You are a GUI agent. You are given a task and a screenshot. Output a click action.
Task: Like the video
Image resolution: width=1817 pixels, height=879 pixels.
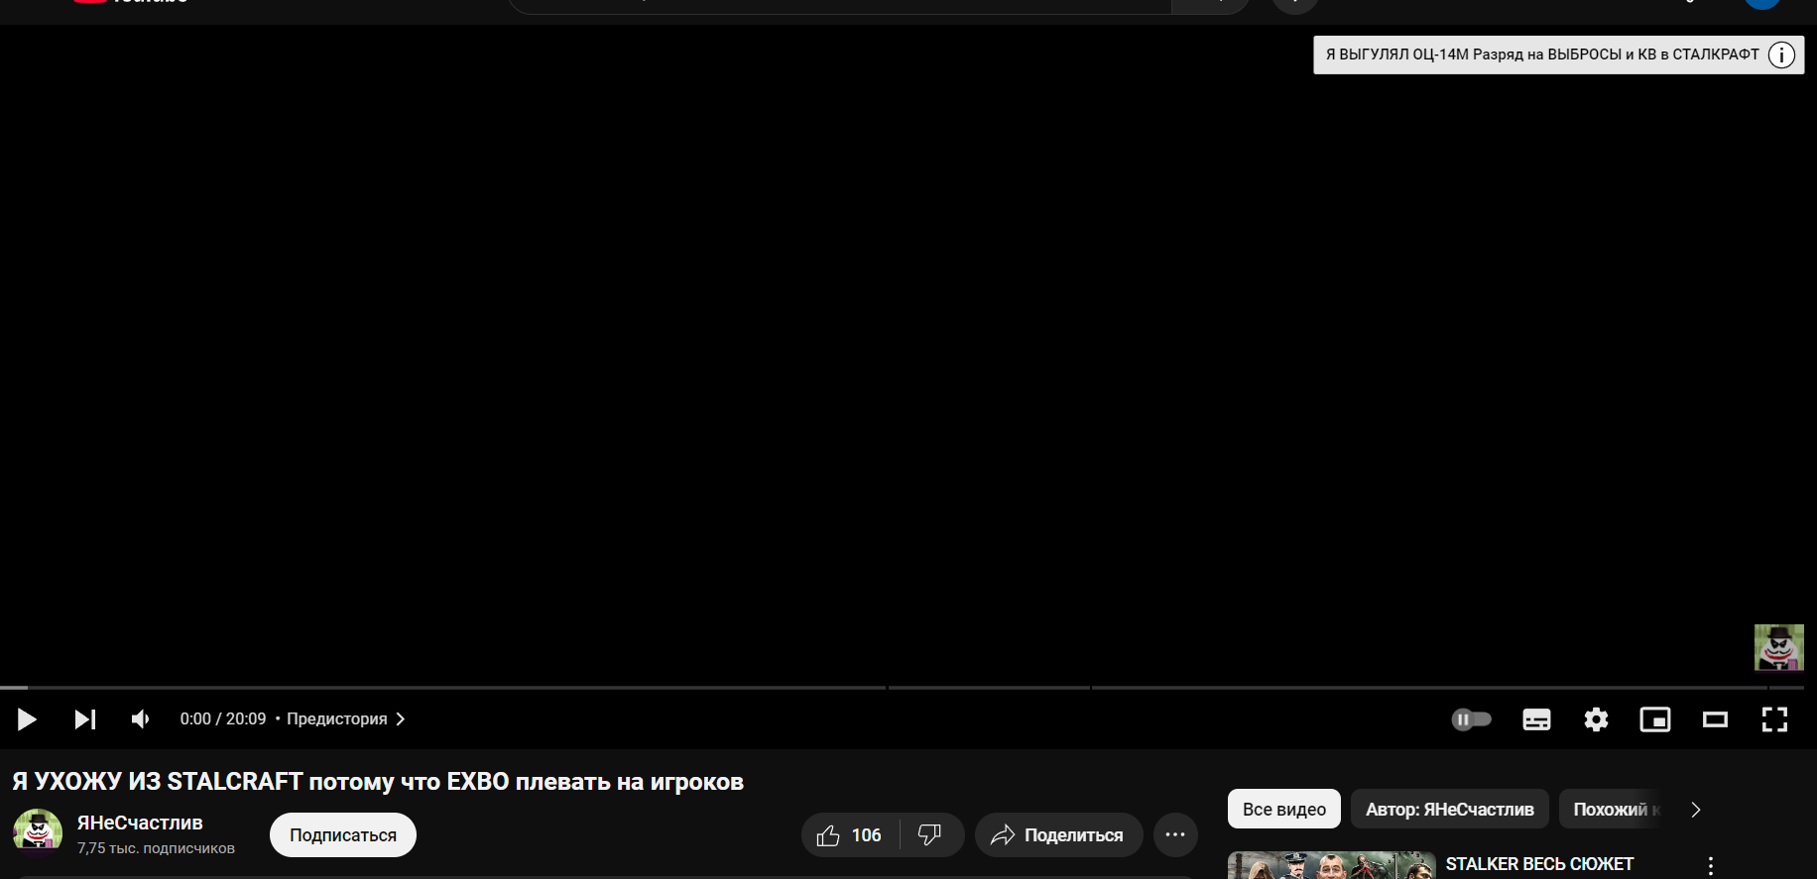(850, 835)
